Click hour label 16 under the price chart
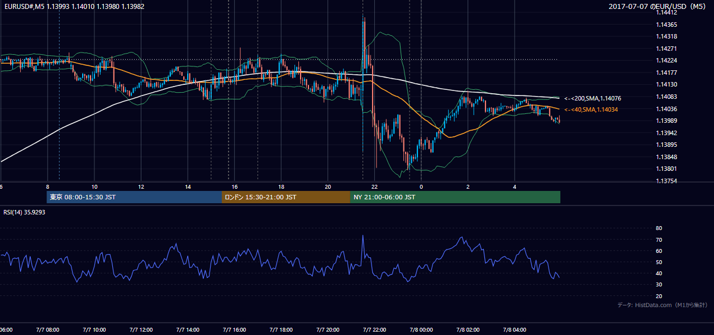Viewport: 714px width, 335px height. pos(235,187)
